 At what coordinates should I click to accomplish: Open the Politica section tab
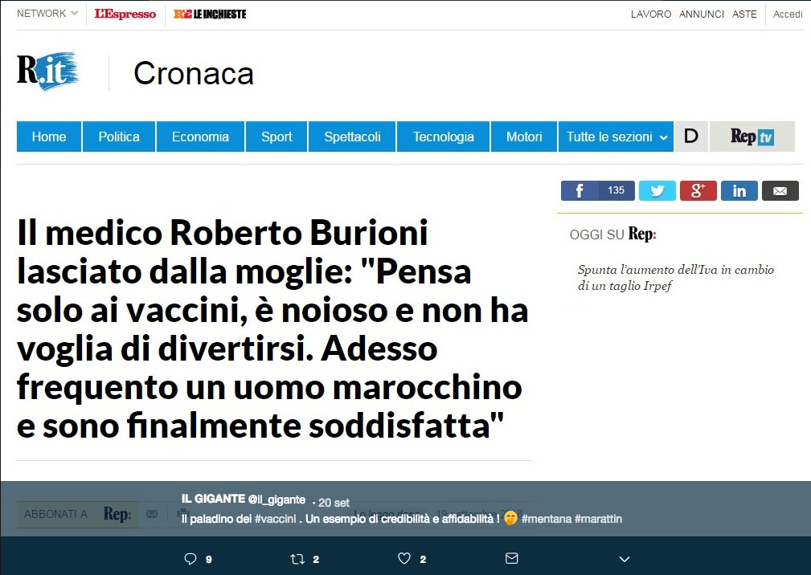119,137
